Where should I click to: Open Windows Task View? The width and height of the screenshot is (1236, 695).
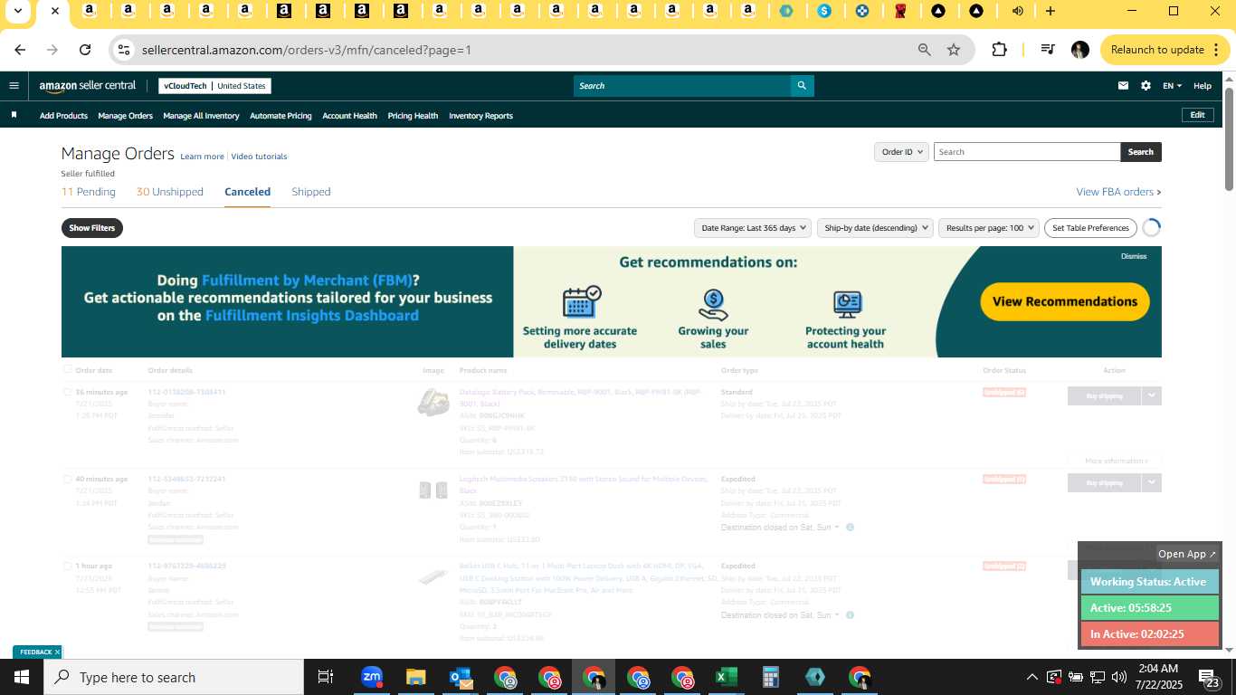coord(326,677)
